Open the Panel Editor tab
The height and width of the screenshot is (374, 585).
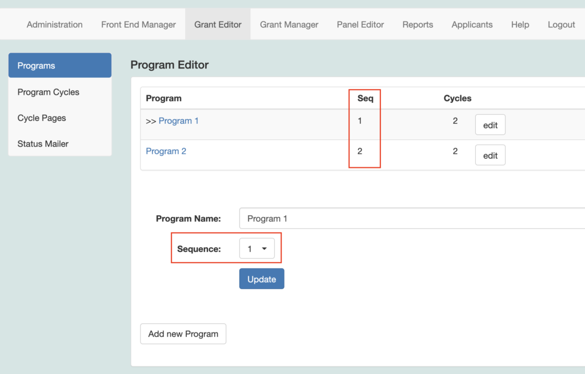360,25
